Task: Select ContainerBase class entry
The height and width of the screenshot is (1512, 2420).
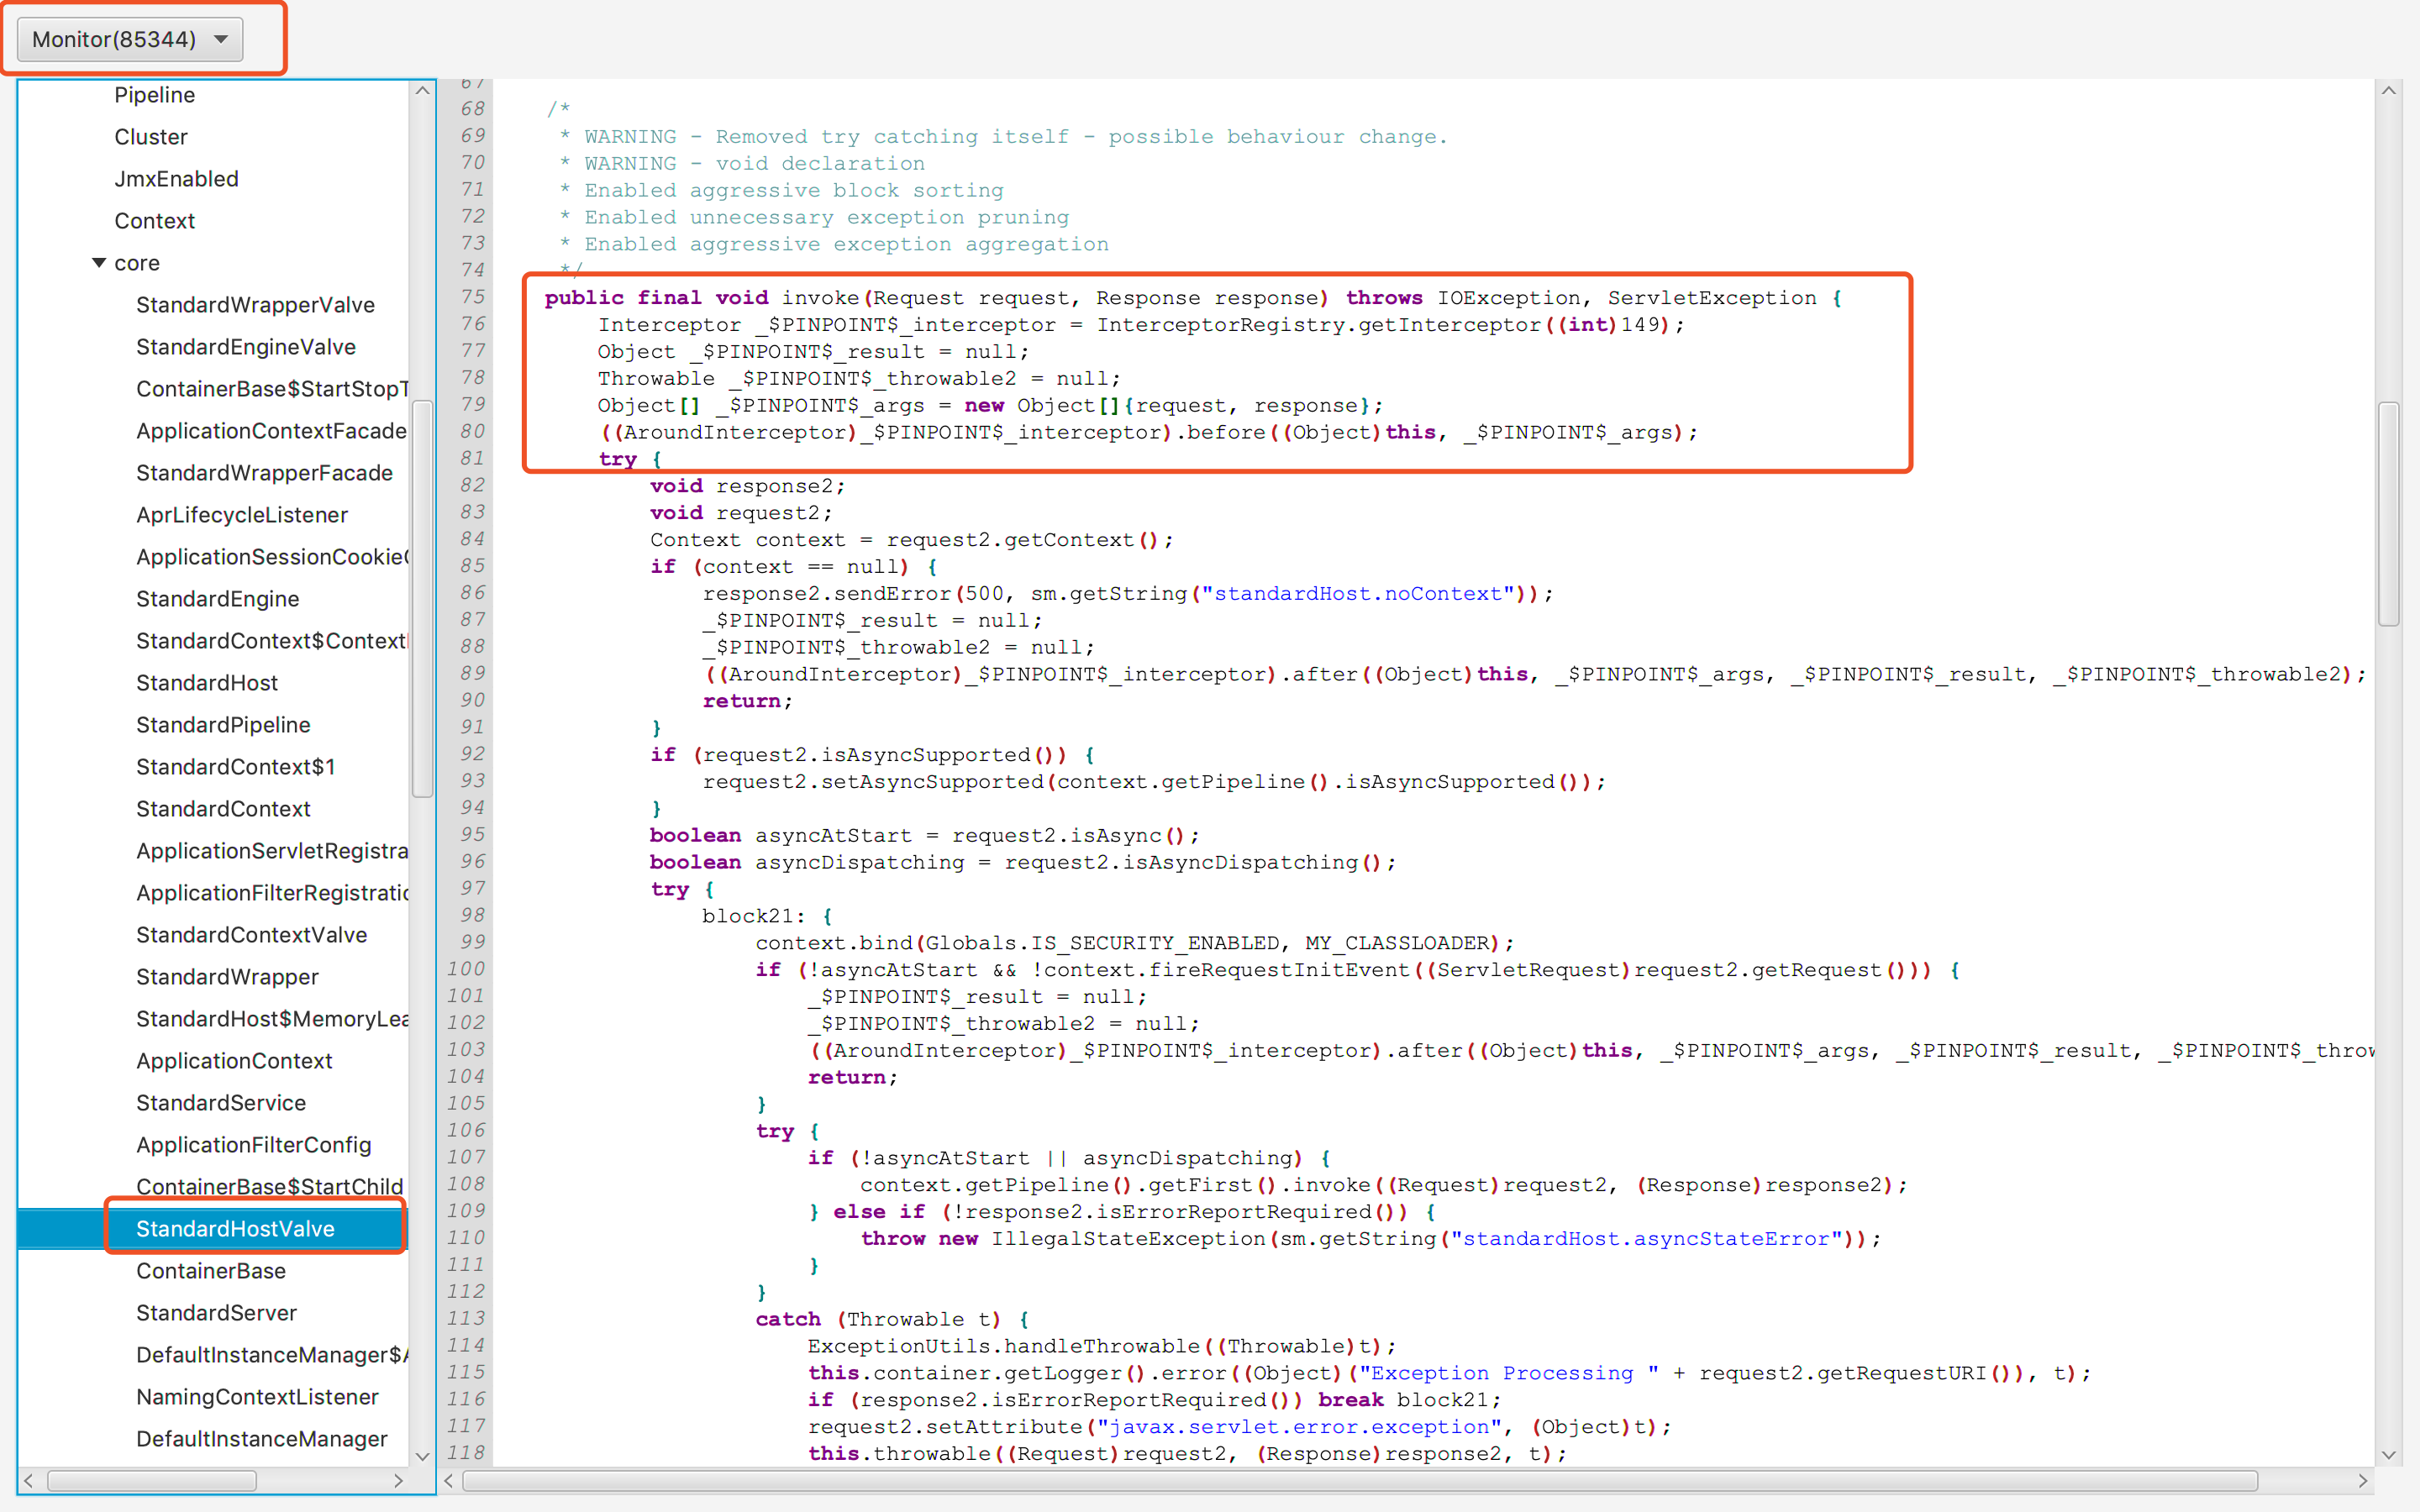Action: point(211,1271)
